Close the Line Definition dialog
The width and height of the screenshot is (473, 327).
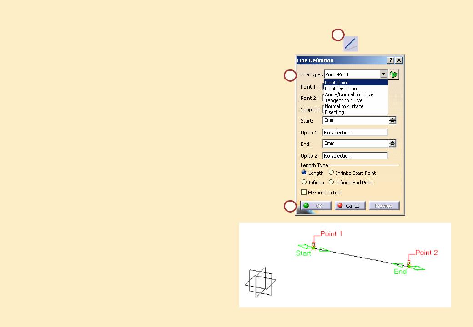(399, 60)
